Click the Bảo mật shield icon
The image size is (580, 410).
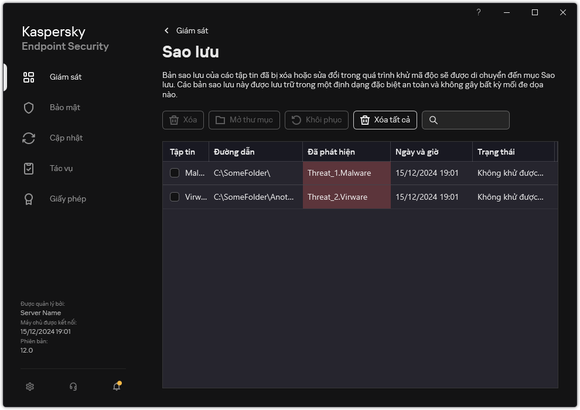coord(29,108)
